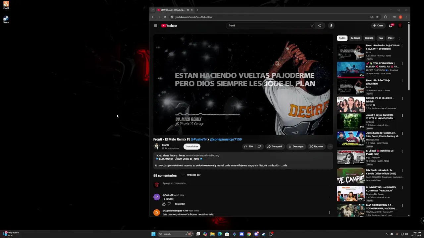Image resolution: width=424 pixels, height=238 pixels.
Task: Open options for the Fronti - Motivation video
Action: tap(402, 46)
